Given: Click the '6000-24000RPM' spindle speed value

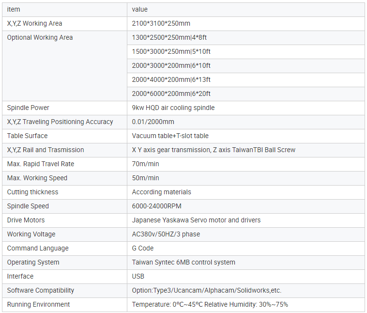Looking at the screenshot, I should (156, 206).
